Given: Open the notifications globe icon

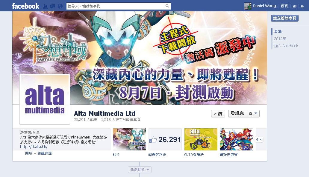Looking at the screenshot, I should (60, 6).
